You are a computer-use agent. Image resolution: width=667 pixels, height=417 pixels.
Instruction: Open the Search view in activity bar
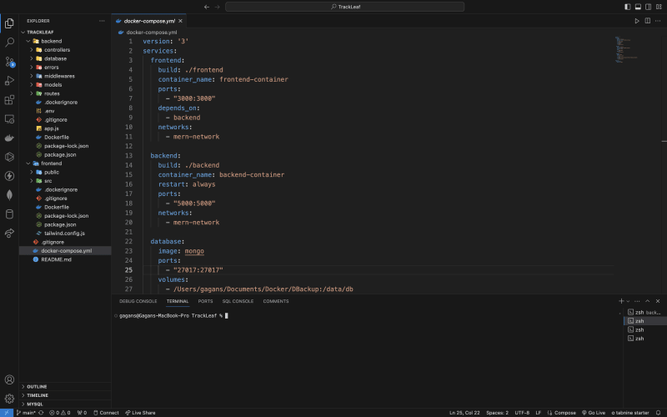click(x=9, y=43)
